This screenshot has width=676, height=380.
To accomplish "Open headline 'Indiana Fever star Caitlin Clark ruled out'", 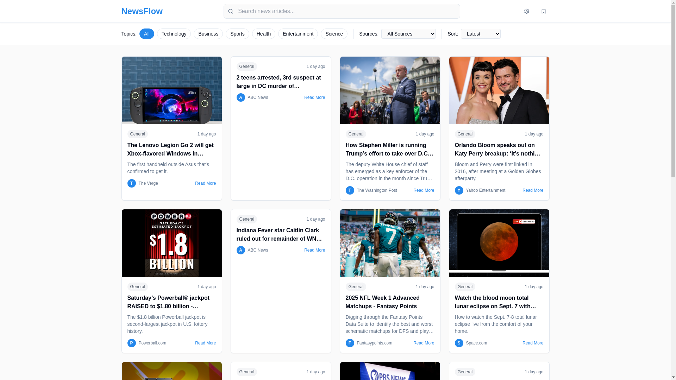I will [281, 235].
